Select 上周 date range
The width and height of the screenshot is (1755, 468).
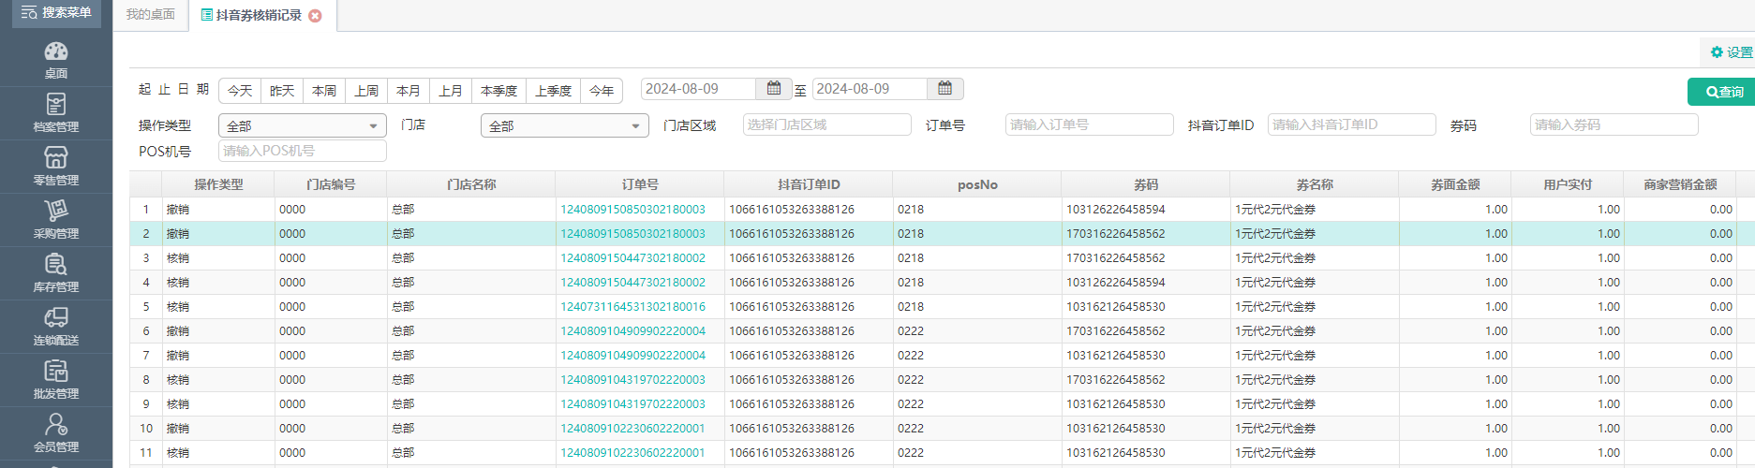366,90
